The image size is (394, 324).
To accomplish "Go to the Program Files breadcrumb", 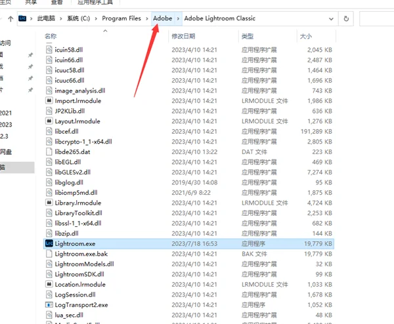I will (x=121, y=18).
